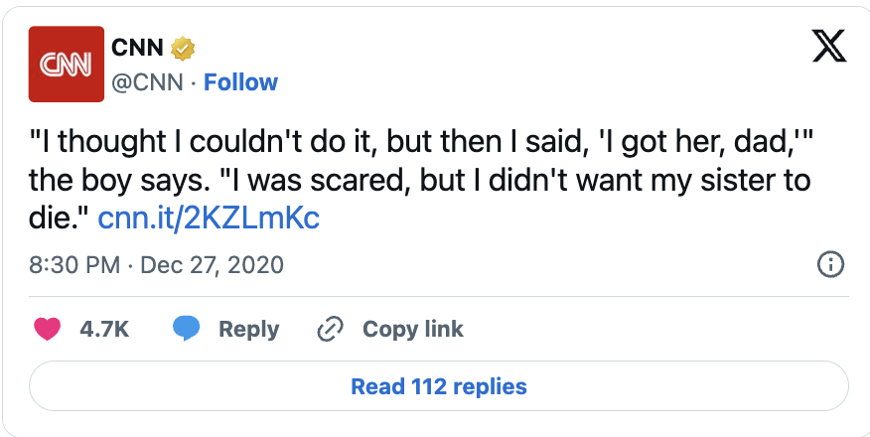Click the gold verified badge next to CNN
870x437 pixels.
click(x=183, y=49)
